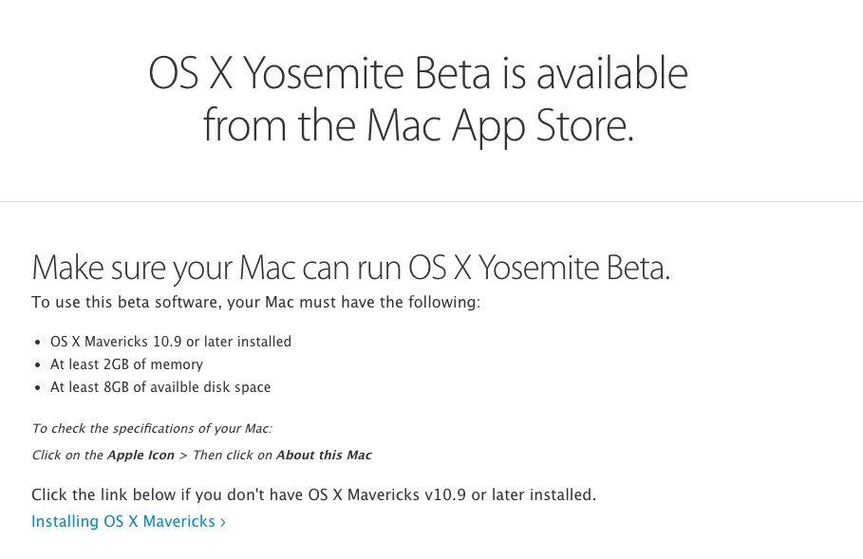Click the italic "To check the specifications of your Mac:" text
The image size is (863, 559).
pos(152,429)
